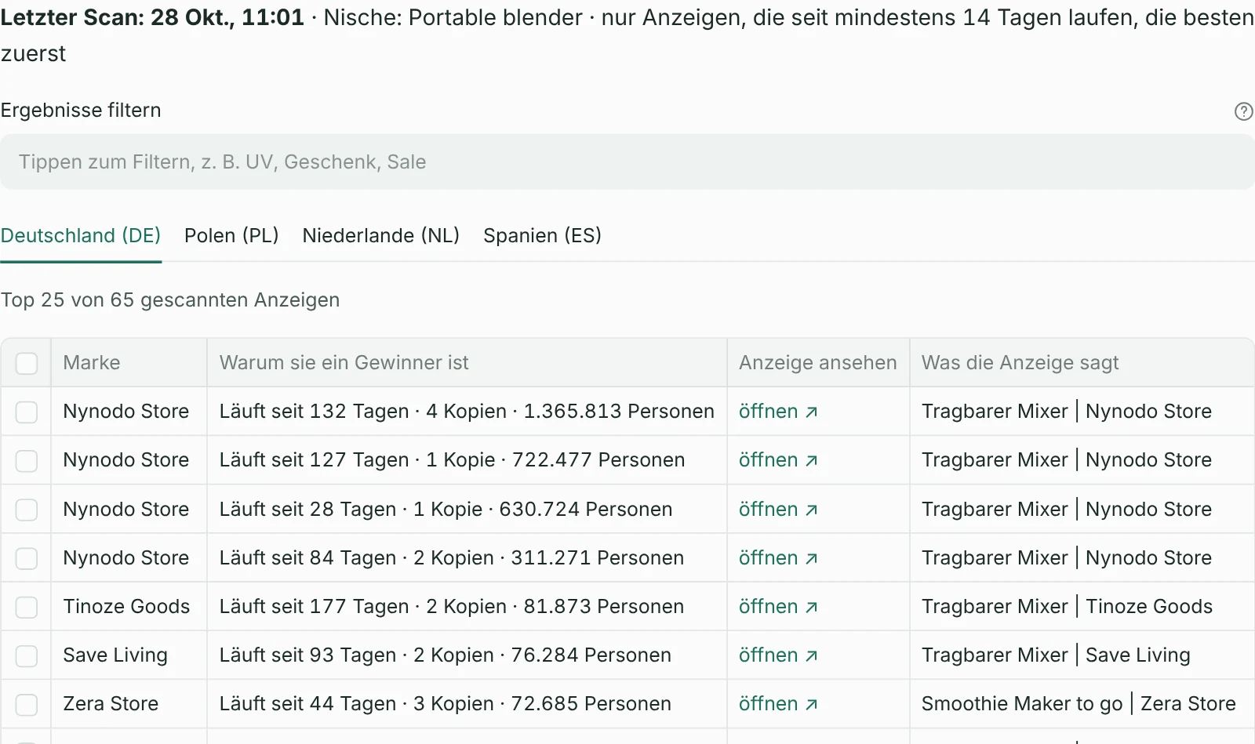
Task: Open the Zera Store ad link
Action: (778, 704)
